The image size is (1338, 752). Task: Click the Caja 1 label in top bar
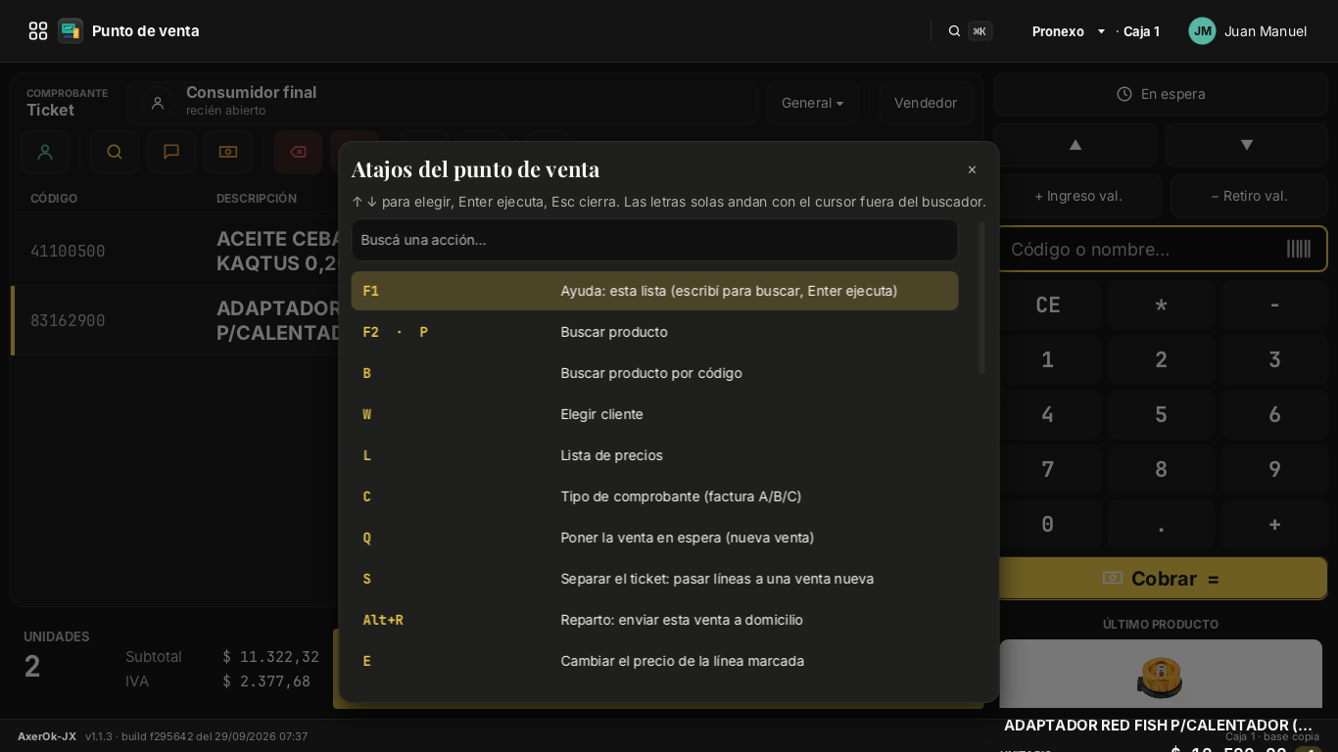point(1141,31)
